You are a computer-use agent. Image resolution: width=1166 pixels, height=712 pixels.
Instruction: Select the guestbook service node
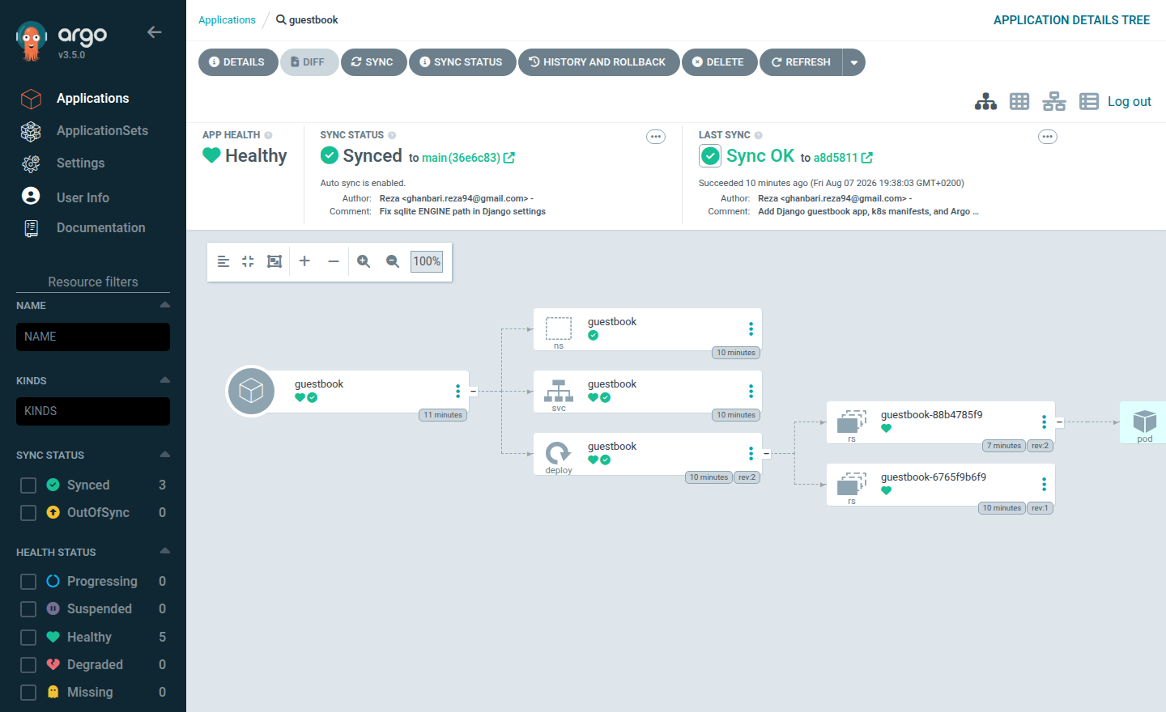coord(647,392)
